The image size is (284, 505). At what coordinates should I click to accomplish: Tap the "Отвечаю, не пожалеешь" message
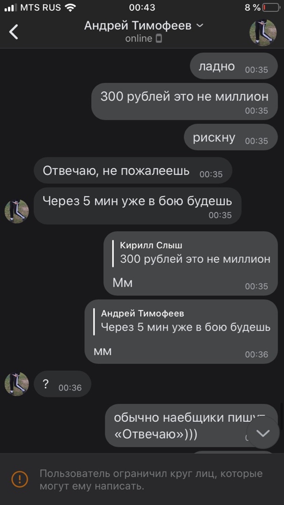coord(133,170)
